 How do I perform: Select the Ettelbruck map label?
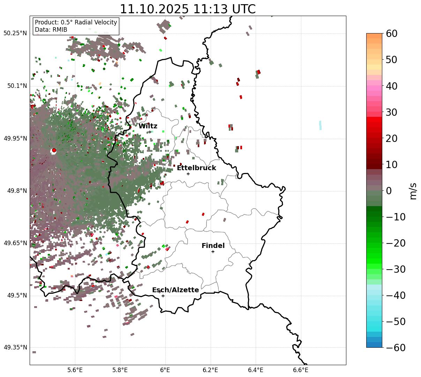pyautogui.click(x=196, y=168)
